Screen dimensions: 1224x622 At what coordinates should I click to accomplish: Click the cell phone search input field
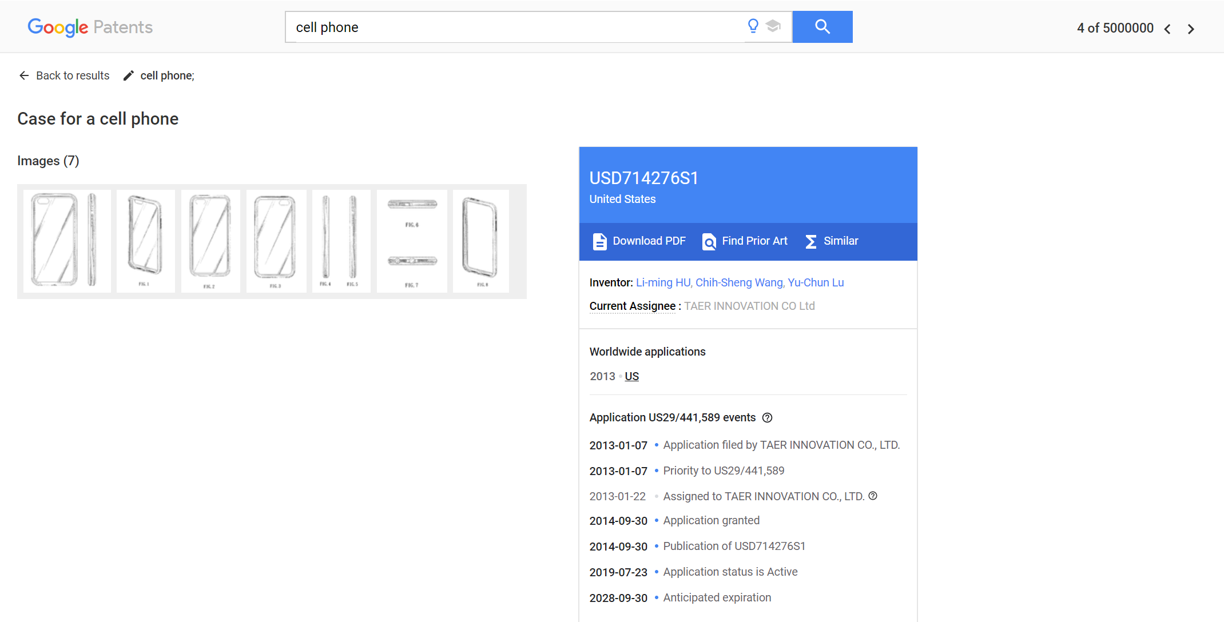[515, 27]
